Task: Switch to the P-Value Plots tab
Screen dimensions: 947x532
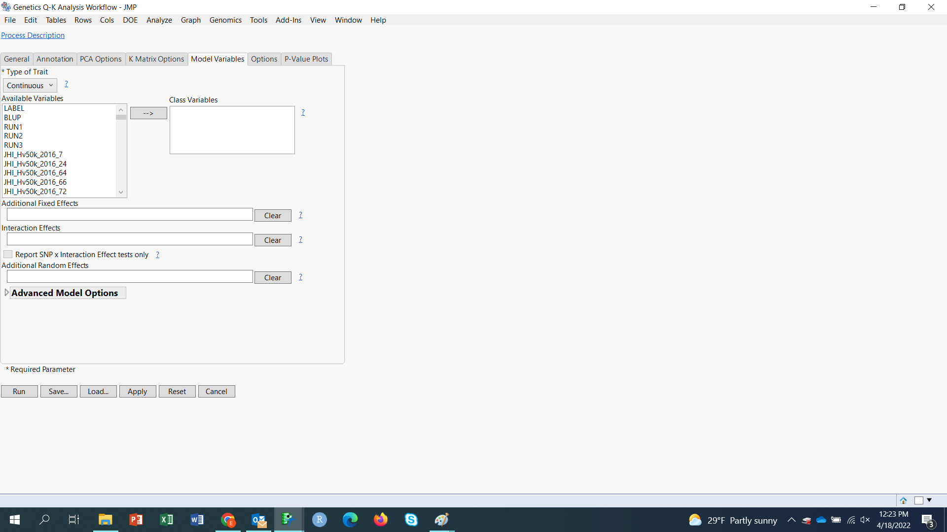Action: [x=306, y=59]
